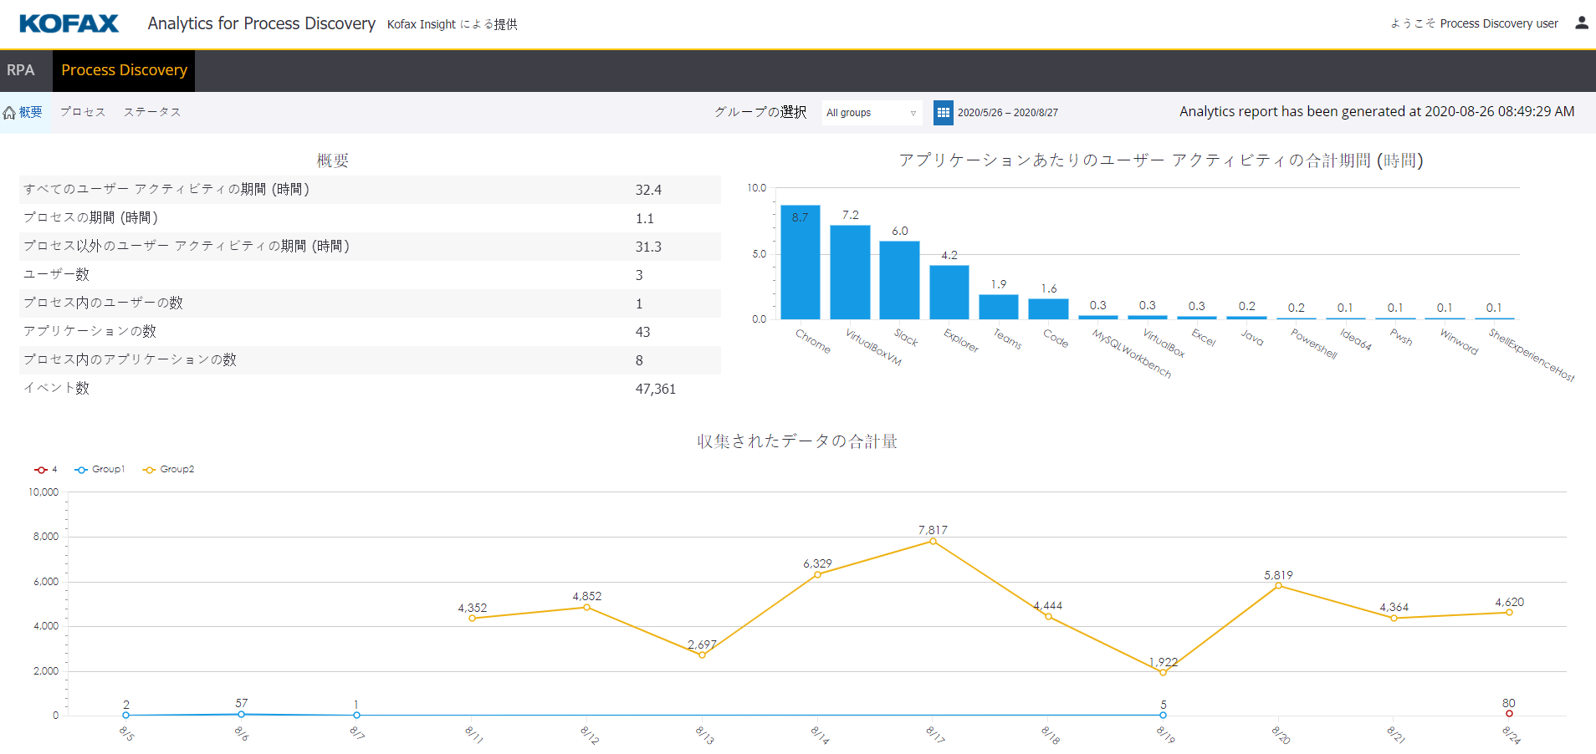Open the calendar date picker icon

point(943,111)
